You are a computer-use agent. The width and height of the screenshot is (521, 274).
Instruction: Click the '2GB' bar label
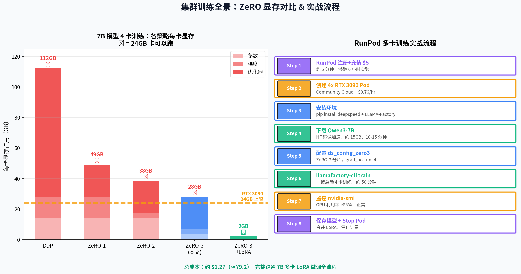(243, 226)
